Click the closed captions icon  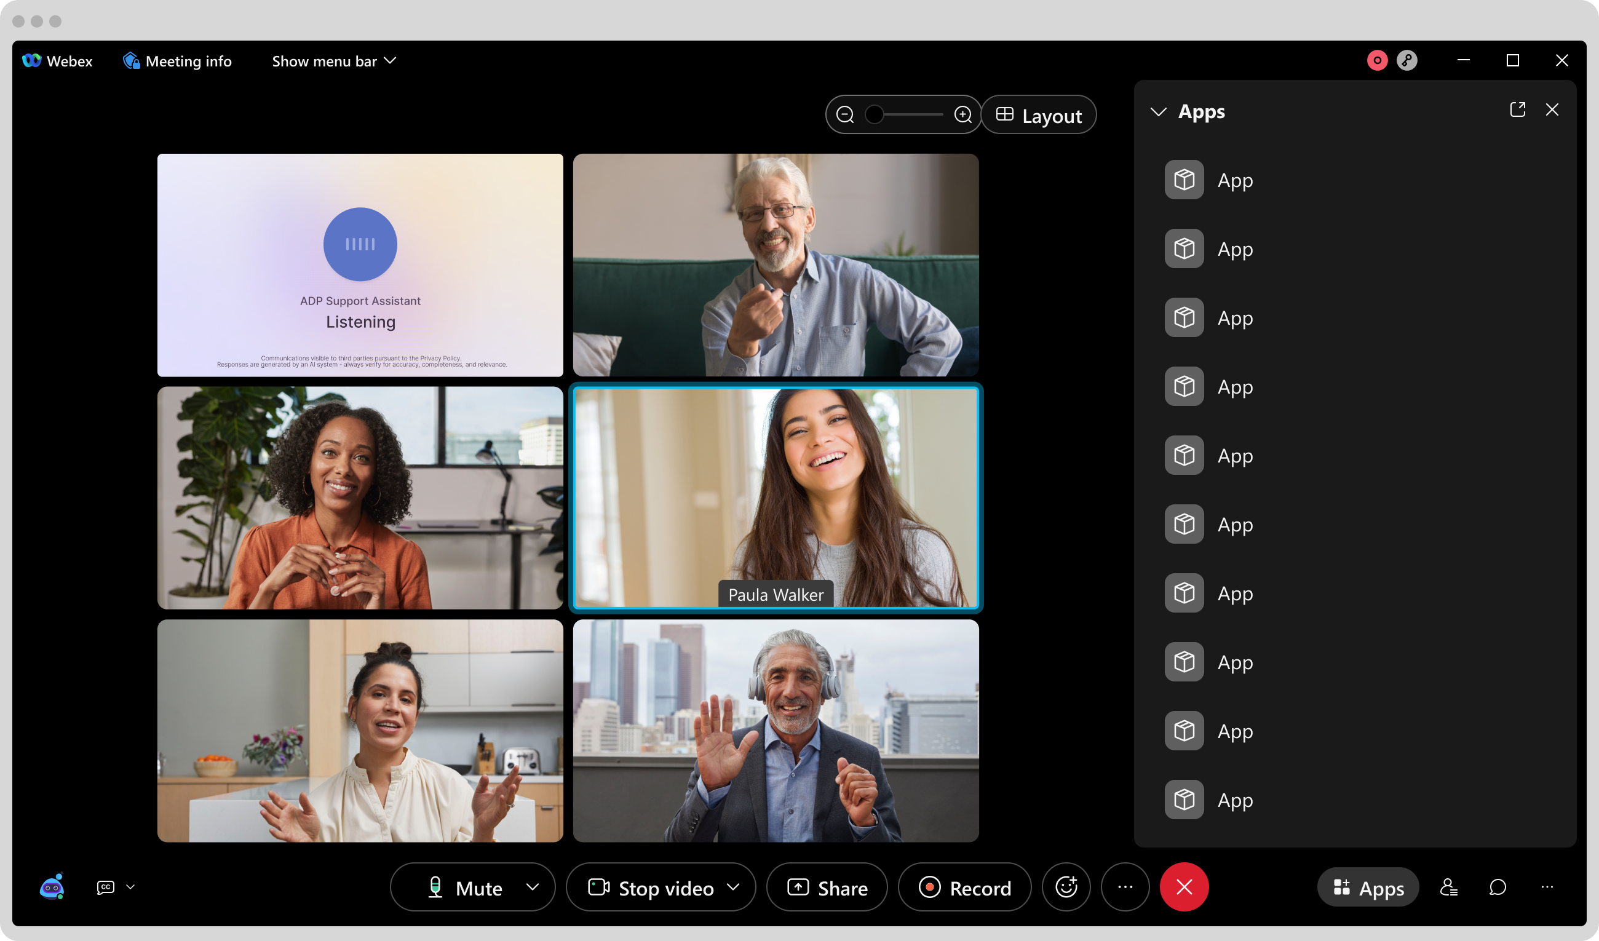pyautogui.click(x=105, y=887)
